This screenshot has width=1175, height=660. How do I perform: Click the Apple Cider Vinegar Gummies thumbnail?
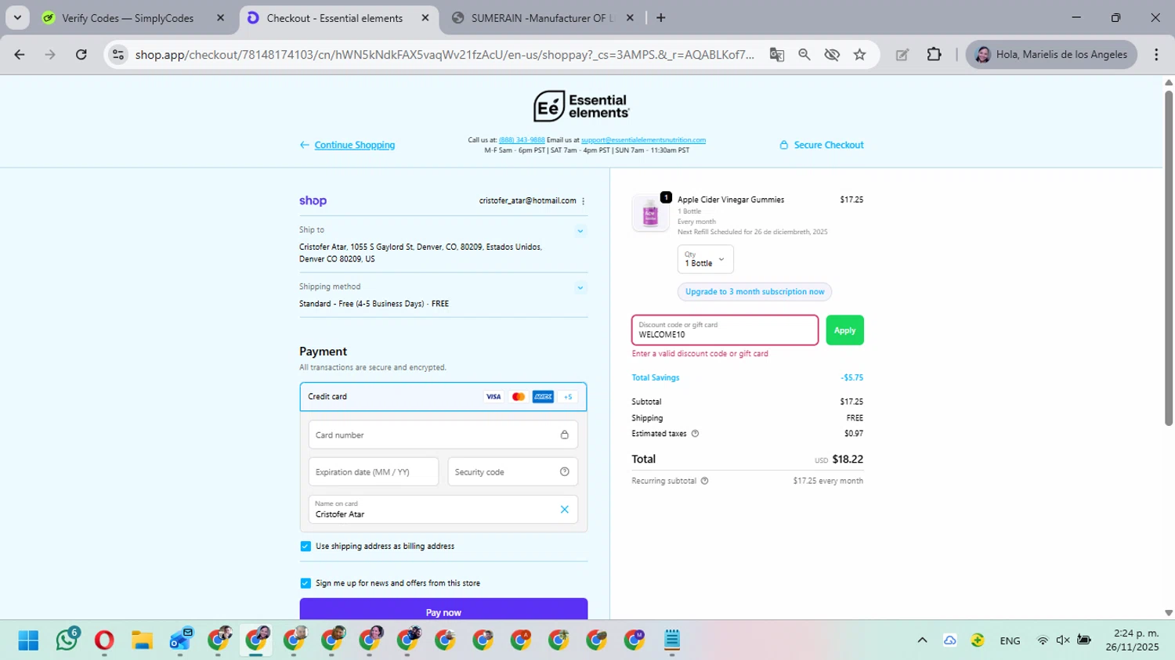click(x=650, y=213)
